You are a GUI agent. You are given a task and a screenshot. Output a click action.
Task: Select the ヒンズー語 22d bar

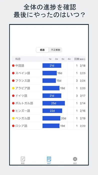click(x=52, y=111)
